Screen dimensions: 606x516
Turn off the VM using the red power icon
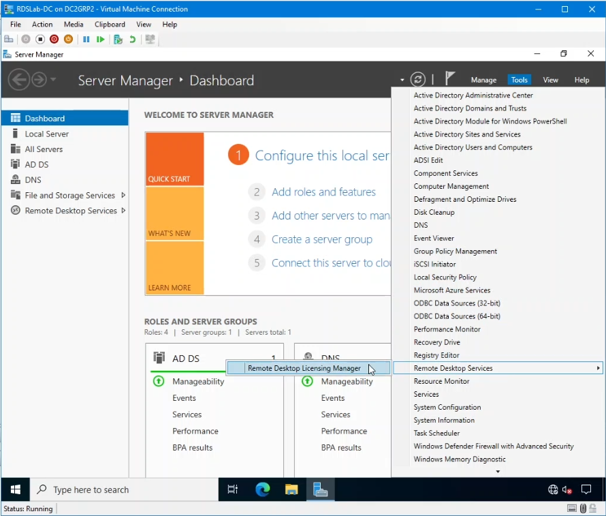point(54,39)
